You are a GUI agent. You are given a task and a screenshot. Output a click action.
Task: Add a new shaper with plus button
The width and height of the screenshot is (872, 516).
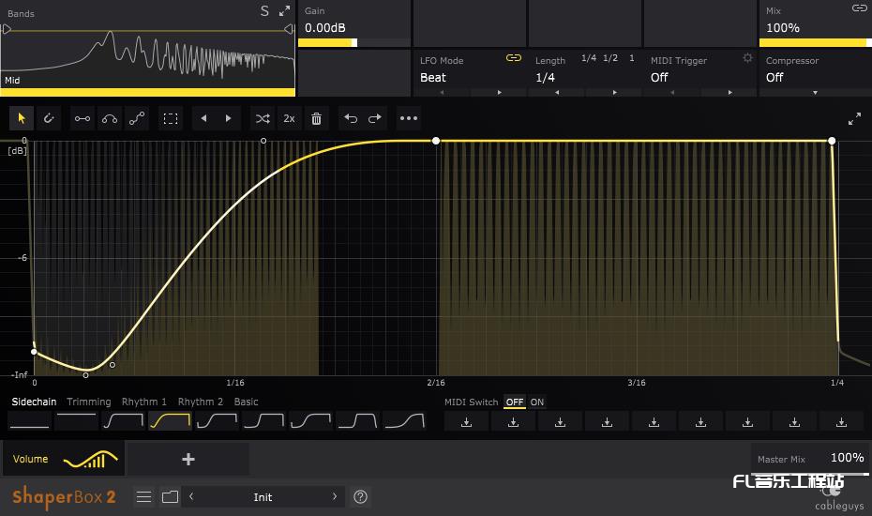tap(188, 459)
